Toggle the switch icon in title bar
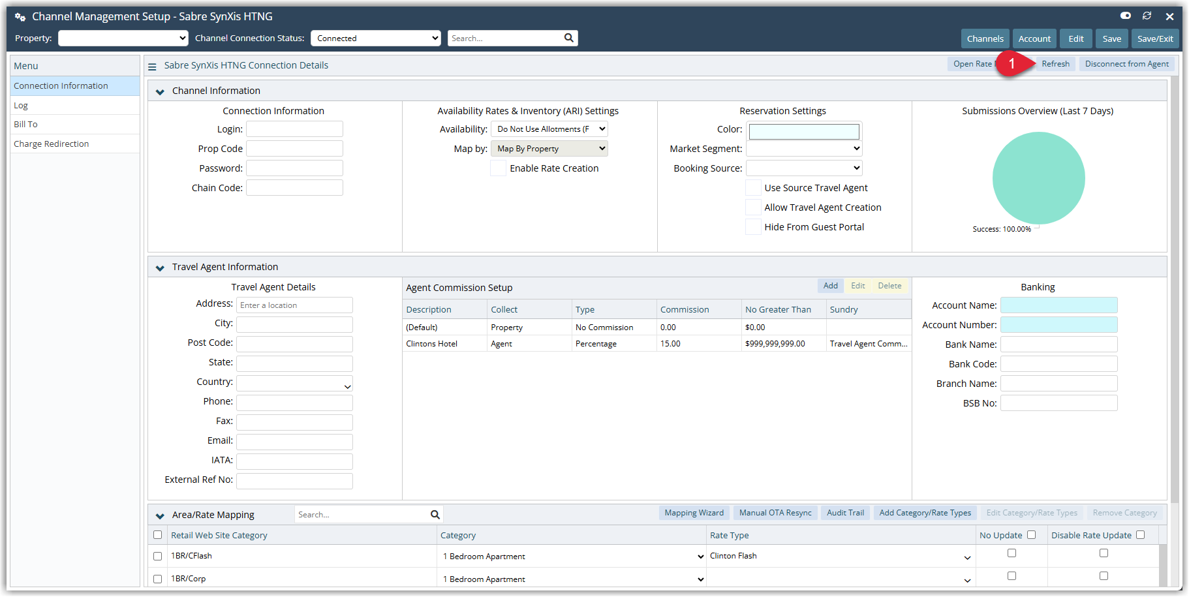1189x597 pixels. pos(1126,16)
